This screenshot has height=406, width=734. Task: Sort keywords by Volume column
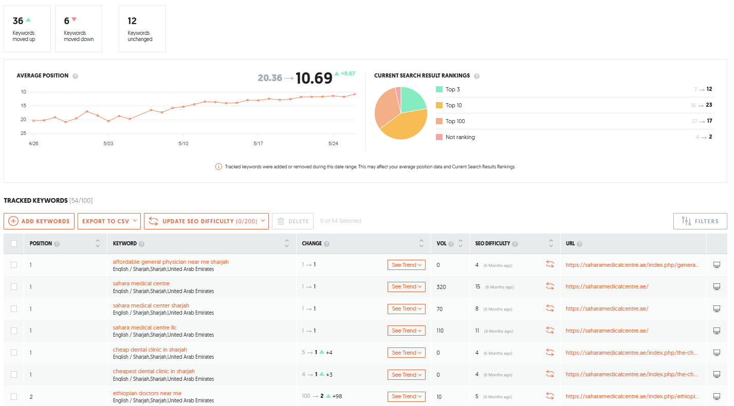[460, 243]
